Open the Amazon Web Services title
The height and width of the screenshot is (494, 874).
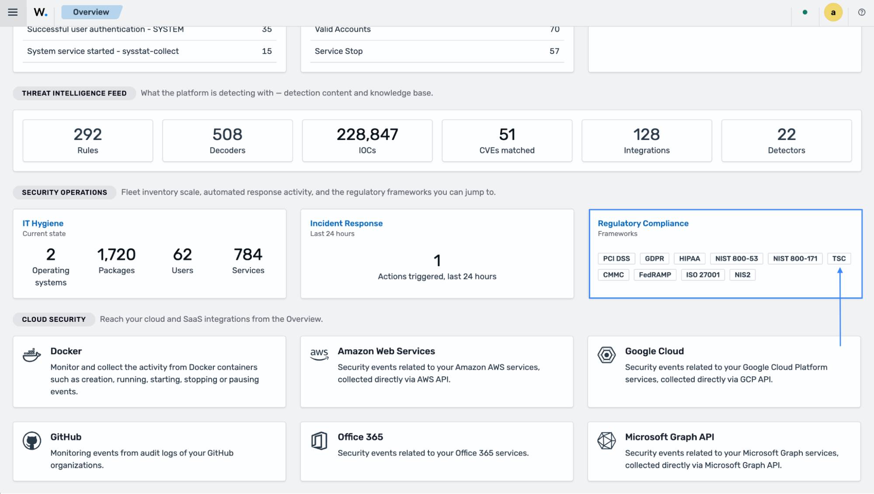point(386,351)
